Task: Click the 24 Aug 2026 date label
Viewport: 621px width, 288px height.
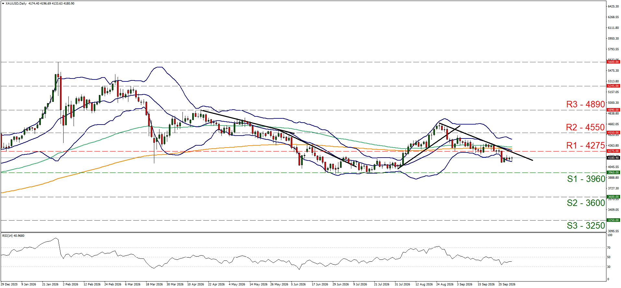Action: point(445,284)
